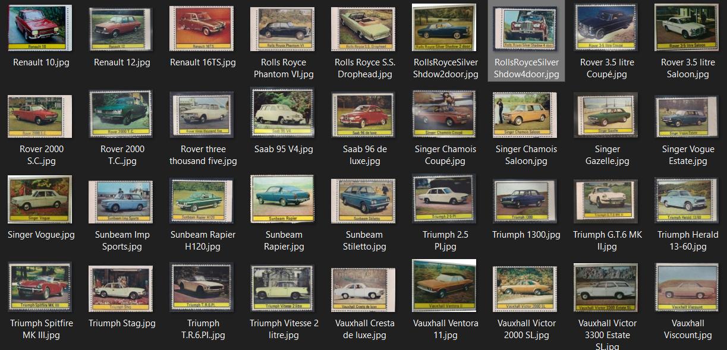
Task: Open the Renault 16TS.jpg thumbnail
Action: pyautogui.click(x=203, y=28)
